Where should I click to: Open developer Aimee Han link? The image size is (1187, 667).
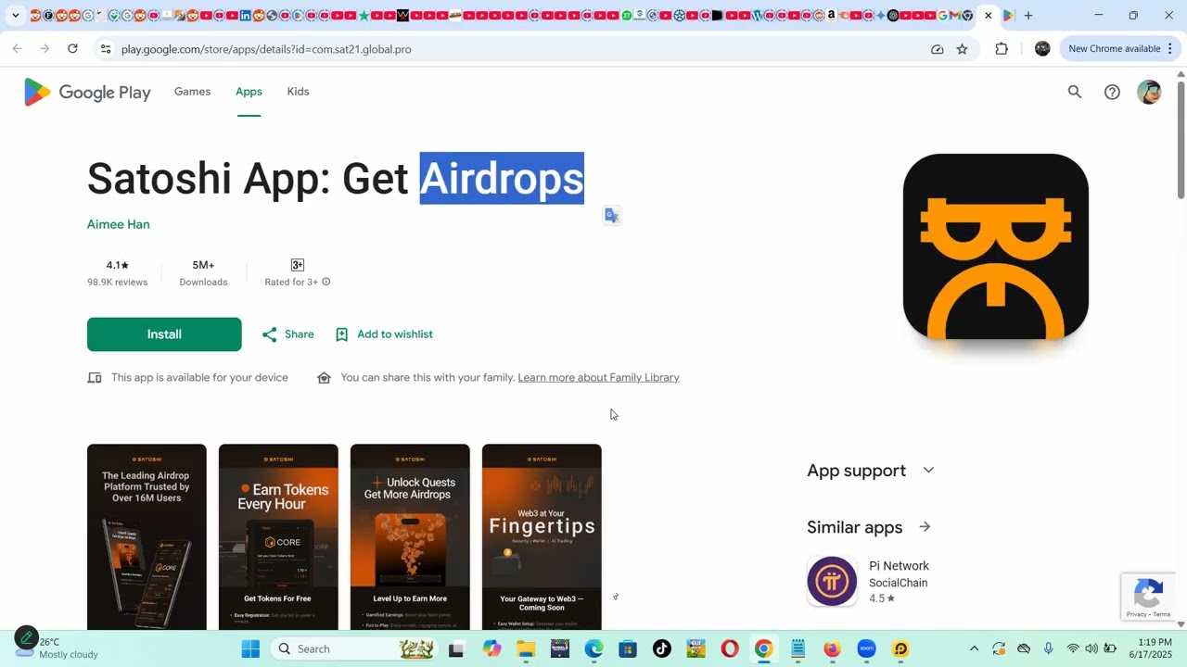(118, 224)
